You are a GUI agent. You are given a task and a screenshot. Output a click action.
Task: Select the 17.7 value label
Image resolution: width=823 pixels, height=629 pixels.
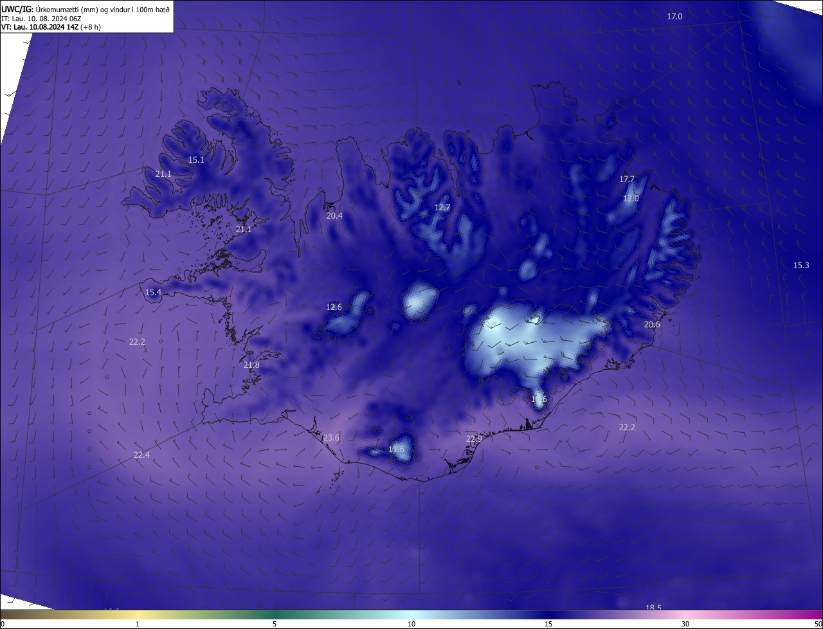coord(627,179)
